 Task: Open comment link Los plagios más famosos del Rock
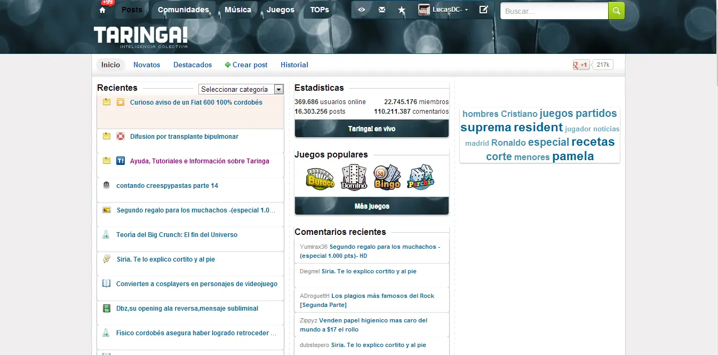[367, 300]
